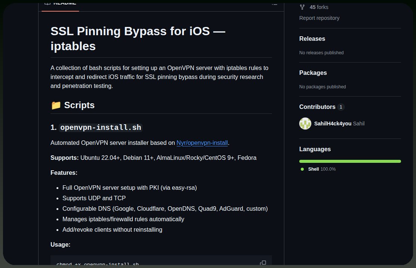Click 'Supports UDP and TCP' bullet

[x=94, y=198]
